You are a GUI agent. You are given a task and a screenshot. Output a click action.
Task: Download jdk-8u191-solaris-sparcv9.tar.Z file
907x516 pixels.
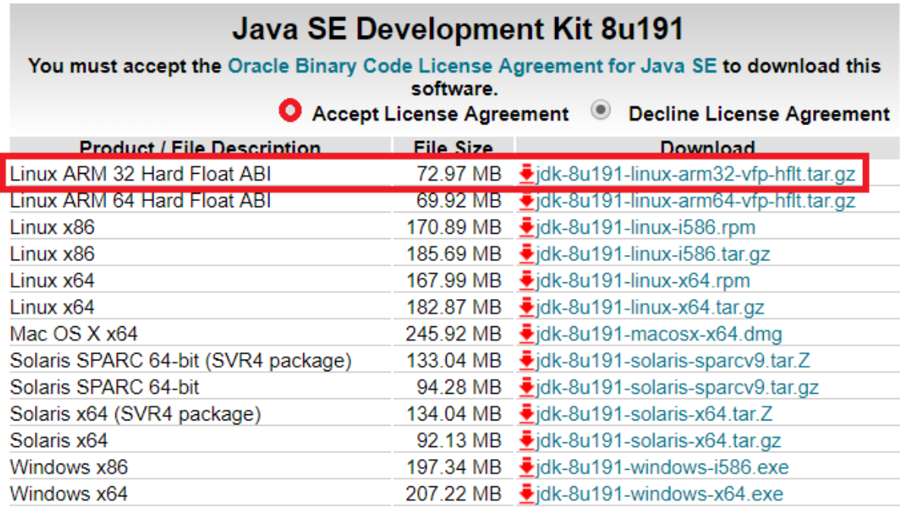tap(673, 360)
